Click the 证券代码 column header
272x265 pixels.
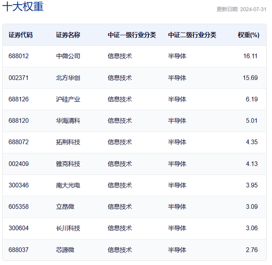[21, 35]
